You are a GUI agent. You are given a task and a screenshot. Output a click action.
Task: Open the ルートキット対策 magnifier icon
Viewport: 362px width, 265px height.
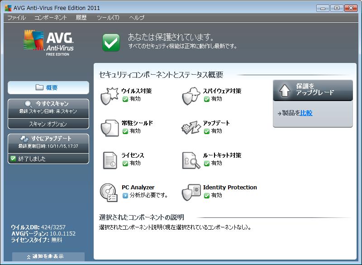[191, 160]
